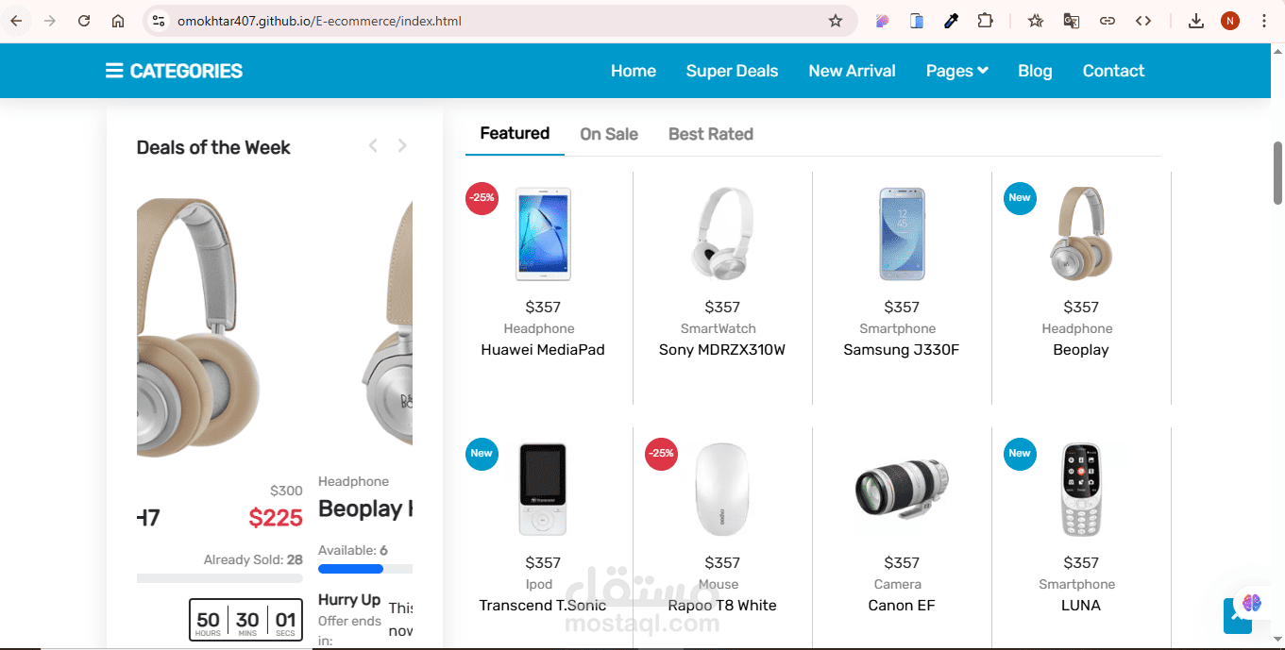Bookmark this page with the star icon

click(x=836, y=21)
